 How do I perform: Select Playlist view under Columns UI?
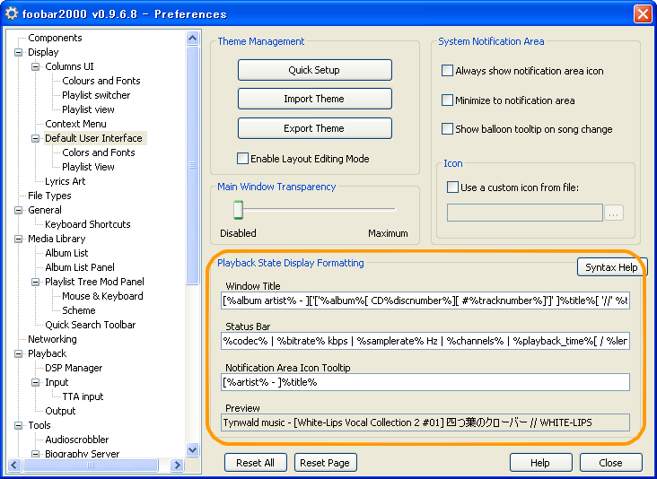click(x=88, y=109)
